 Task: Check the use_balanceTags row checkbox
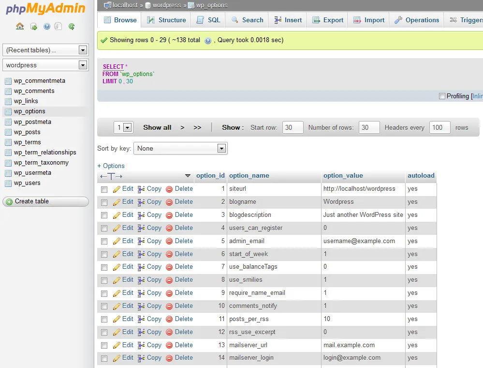(104, 267)
